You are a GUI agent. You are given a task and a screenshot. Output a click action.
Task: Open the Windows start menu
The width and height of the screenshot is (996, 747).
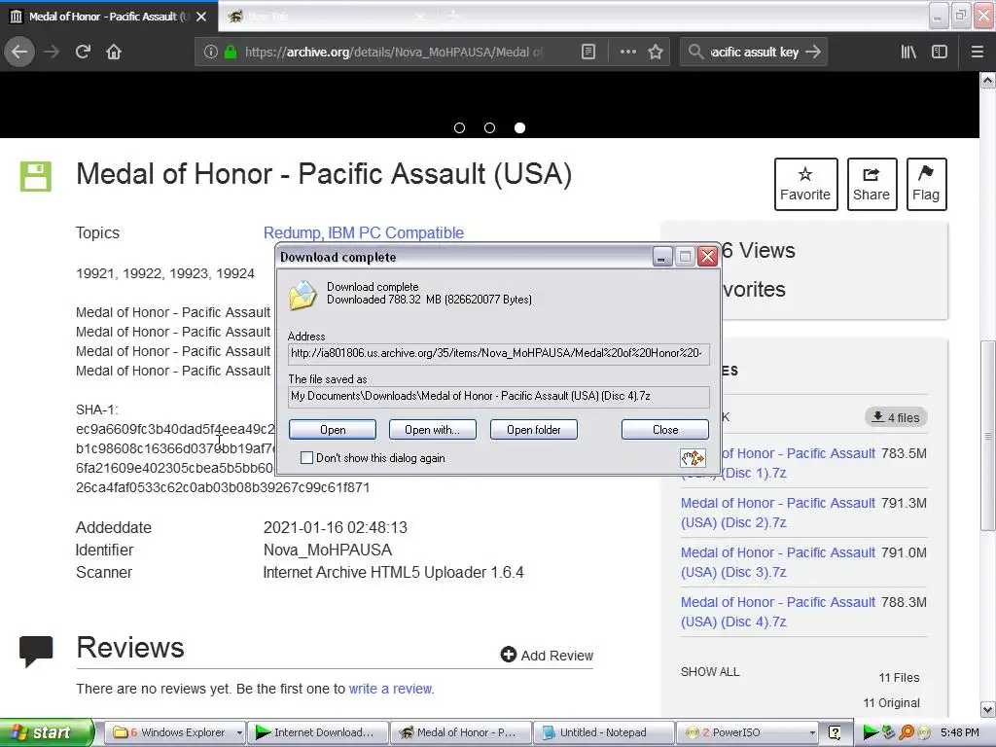point(47,732)
